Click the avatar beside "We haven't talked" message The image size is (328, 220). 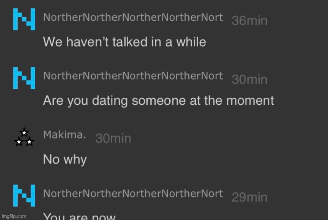point(24,20)
